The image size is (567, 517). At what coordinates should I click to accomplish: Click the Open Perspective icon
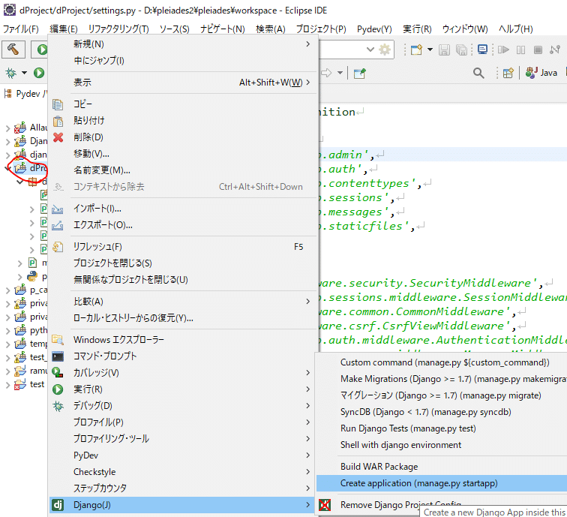(508, 73)
